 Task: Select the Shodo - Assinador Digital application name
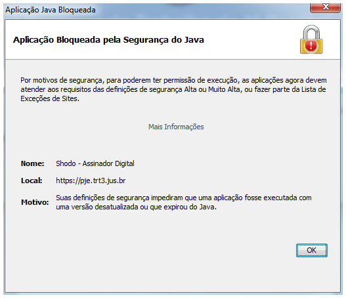click(x=95, y=163)
